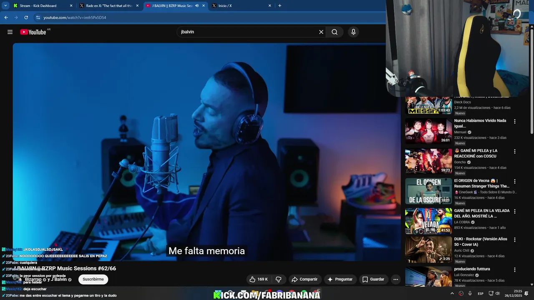Visit Auric Chill channel
This screenshot has height=300, width=534.
pos(462,250)
